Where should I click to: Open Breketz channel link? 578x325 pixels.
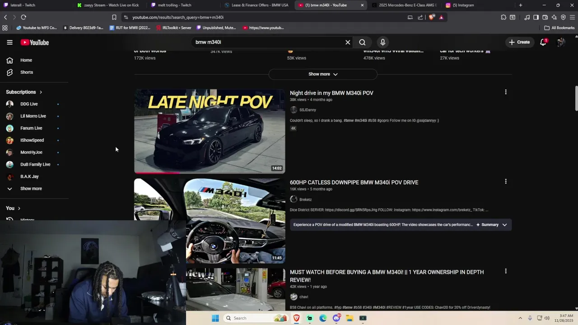click(305, 200)
